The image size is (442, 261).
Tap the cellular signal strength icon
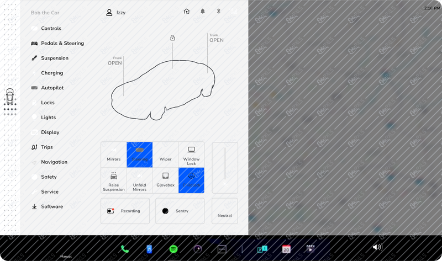[234, 11]
